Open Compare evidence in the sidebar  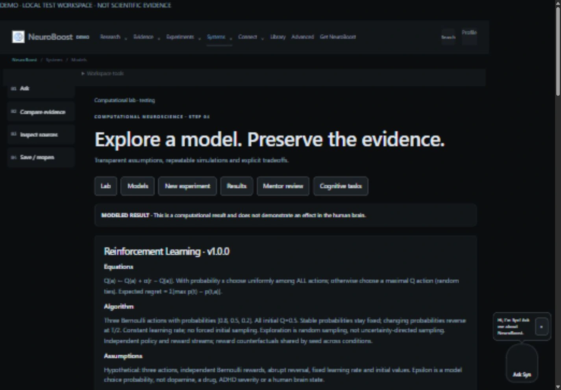(41, 112)
